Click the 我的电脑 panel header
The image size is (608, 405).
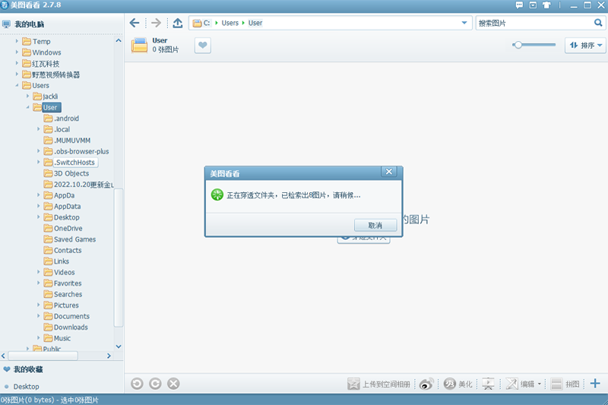[29, 24]
